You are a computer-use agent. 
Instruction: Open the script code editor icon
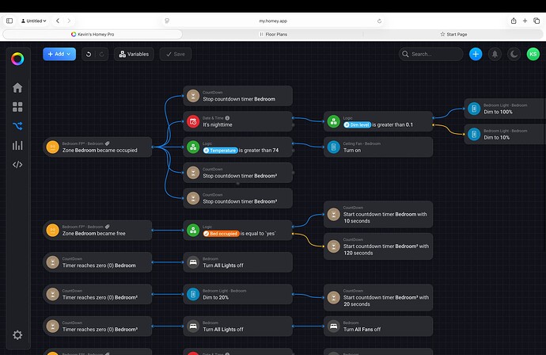[x=17, y=164]
